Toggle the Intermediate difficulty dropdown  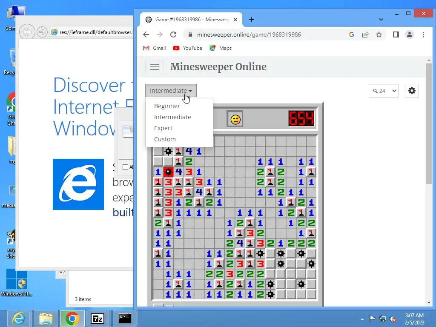[x=171, y=91]
